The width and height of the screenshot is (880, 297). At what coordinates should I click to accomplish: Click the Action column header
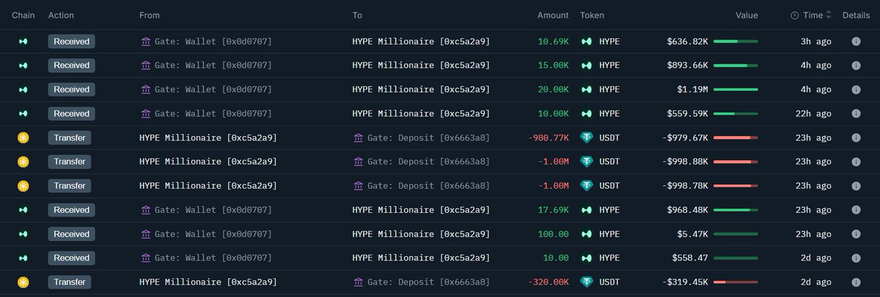(x=61, y=15)
